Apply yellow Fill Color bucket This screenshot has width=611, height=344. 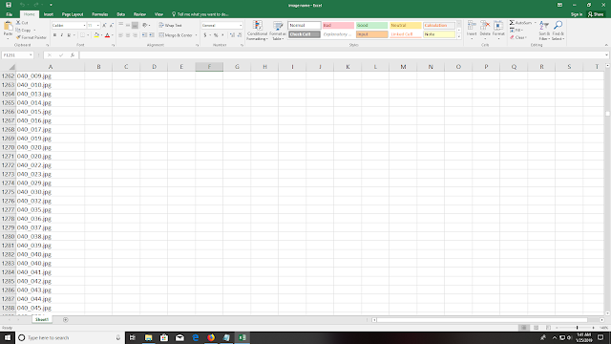point(96,35)
